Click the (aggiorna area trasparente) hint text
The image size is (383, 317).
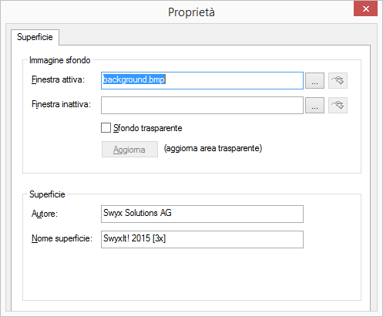click(213, 148)
